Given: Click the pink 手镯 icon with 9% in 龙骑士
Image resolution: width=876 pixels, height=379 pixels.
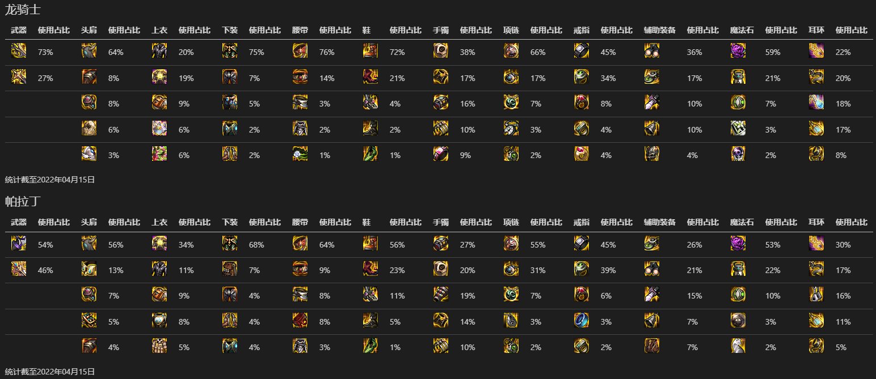Looking at the screenshot, I should point(441,154).
